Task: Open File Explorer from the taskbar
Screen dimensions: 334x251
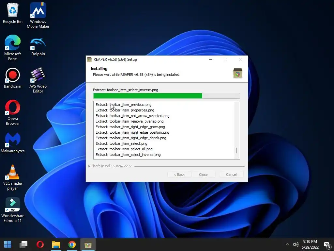Action: [56, 244]
